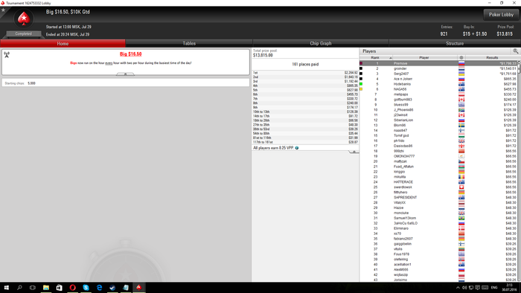The image size is (521, 293).
Task: Open Action Center notifications icon
Action: [x=478, y=288]
